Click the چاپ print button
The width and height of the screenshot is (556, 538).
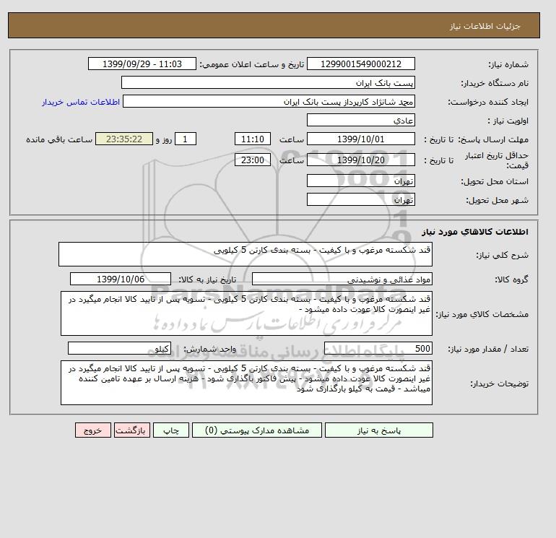click(171, 430)
